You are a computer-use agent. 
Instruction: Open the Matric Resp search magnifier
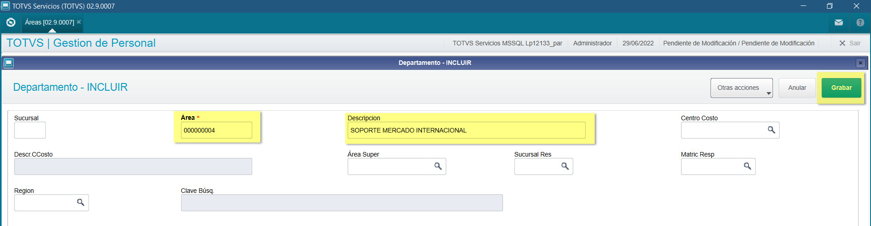pos(748,166)
